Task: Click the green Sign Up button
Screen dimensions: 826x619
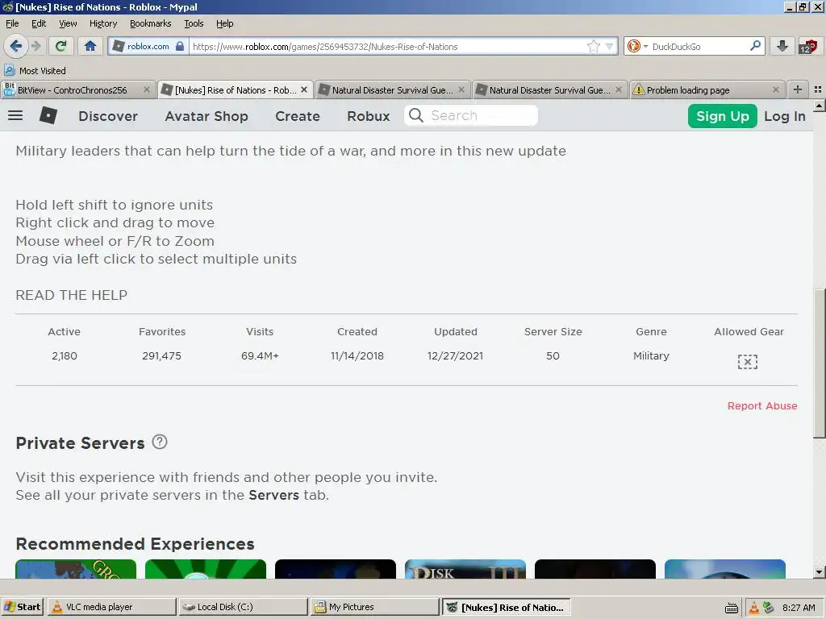Action: point(722,116)
